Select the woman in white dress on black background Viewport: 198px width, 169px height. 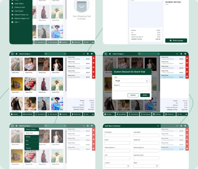point(57,64)
